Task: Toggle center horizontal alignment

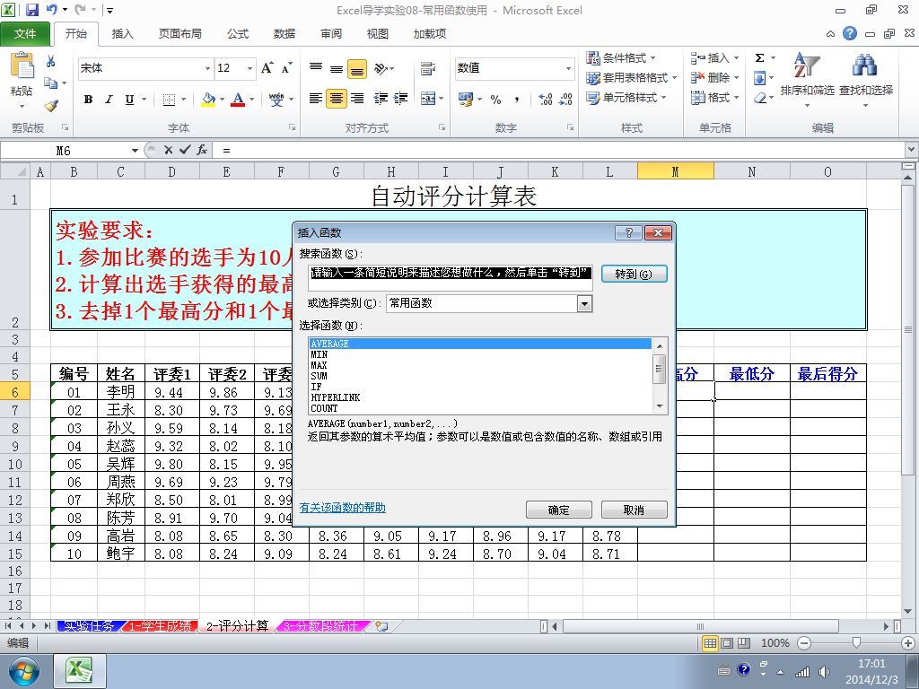Action: 336,99
